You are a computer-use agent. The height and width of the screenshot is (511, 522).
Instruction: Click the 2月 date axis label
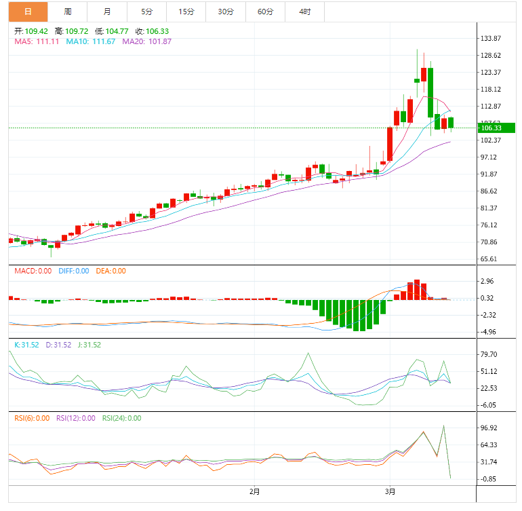[x=255, y=491]
